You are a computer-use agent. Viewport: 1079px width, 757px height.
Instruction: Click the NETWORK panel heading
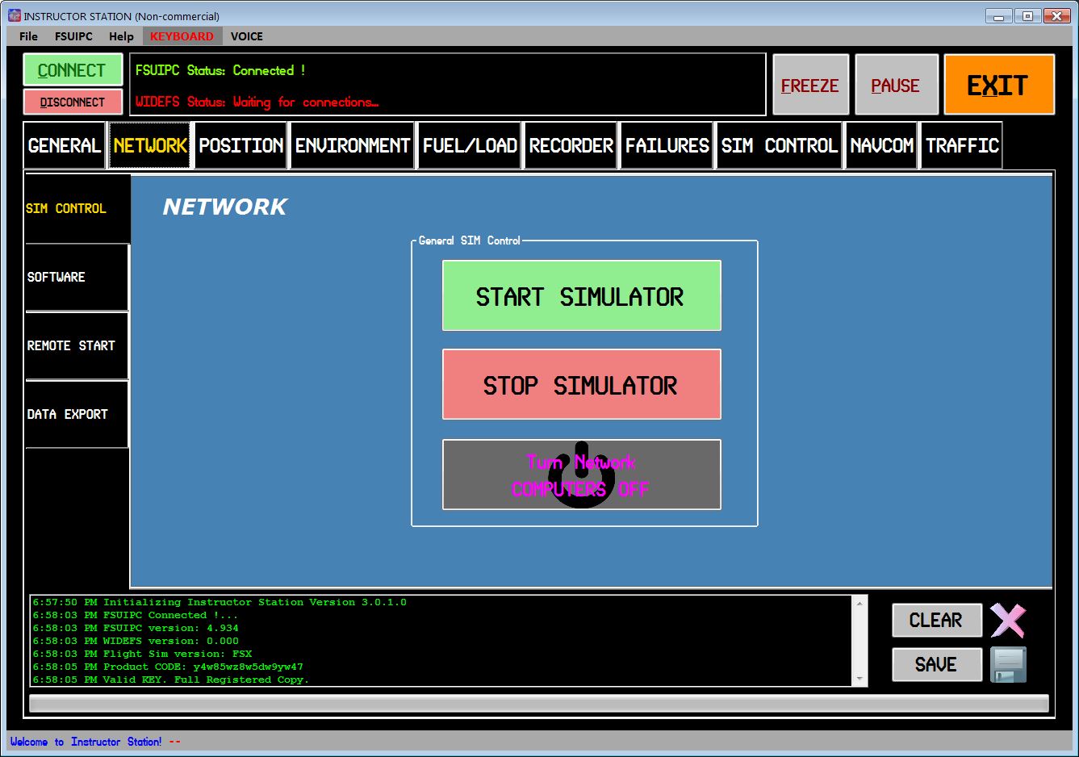(x=224, y=207)
